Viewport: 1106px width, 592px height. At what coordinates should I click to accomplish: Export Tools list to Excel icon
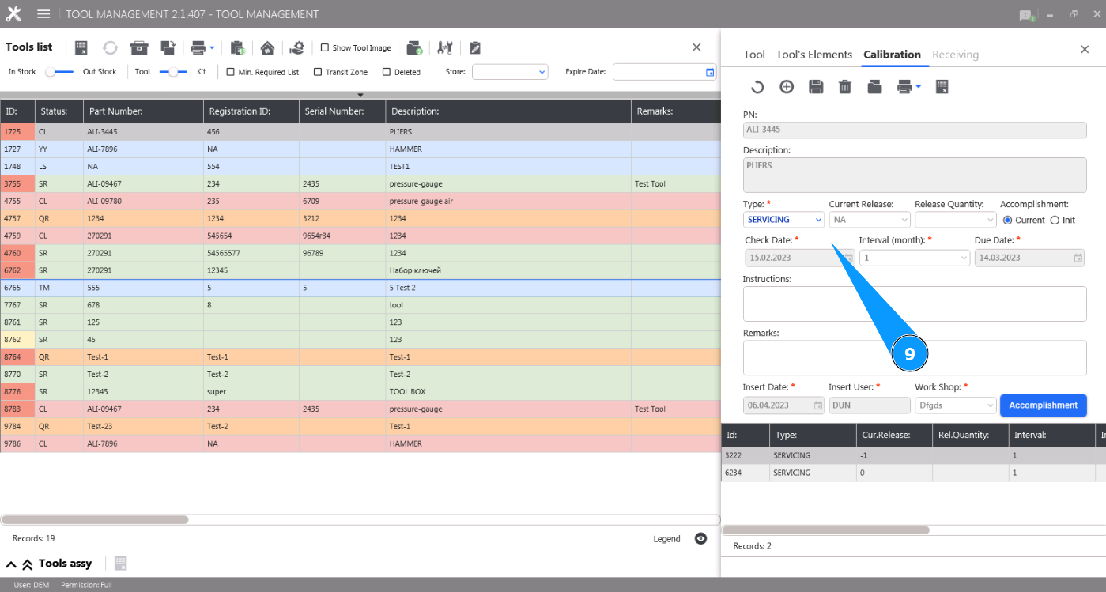pyautogui.click(x=81, y=47)
